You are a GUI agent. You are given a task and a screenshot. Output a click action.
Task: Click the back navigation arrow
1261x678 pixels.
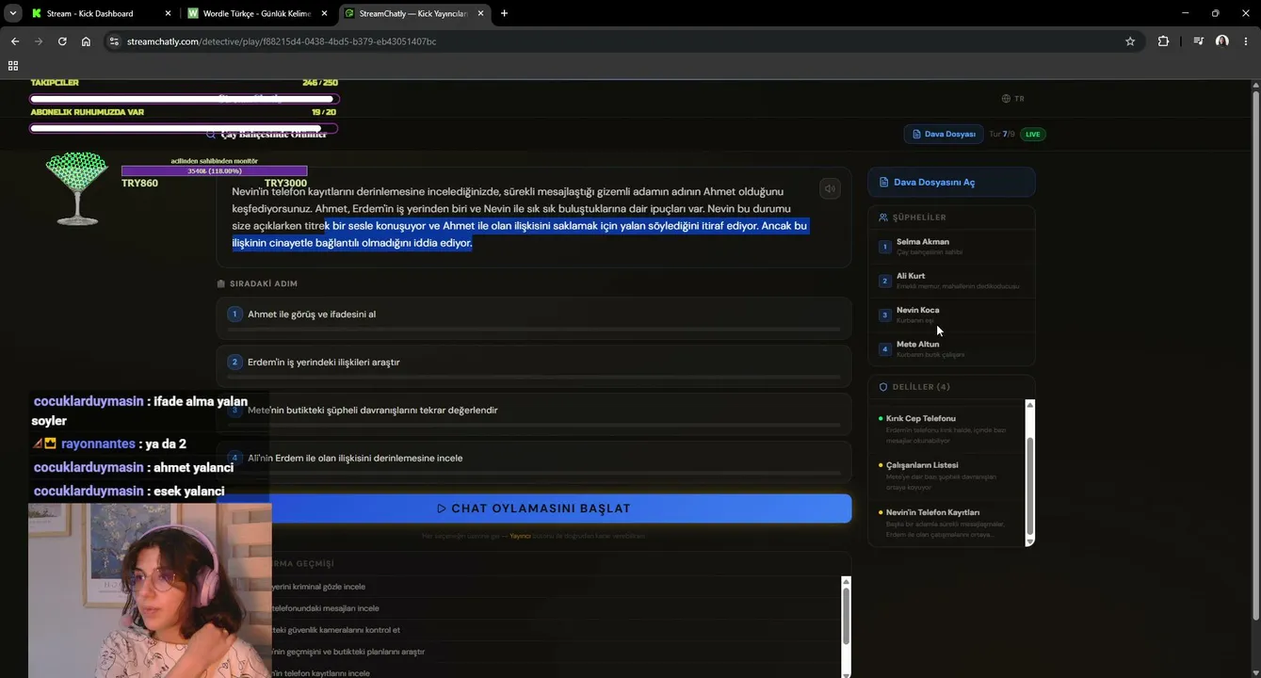click(x=15, y=41)
